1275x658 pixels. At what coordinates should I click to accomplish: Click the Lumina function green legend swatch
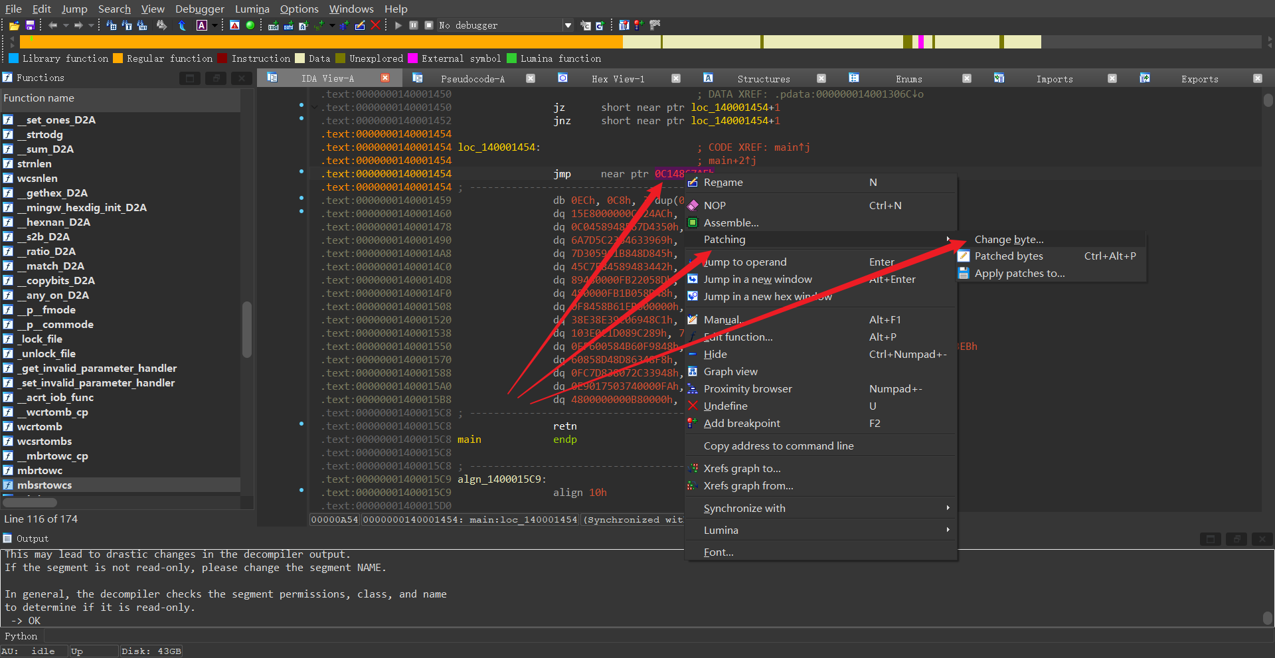[x=511, y=58]
